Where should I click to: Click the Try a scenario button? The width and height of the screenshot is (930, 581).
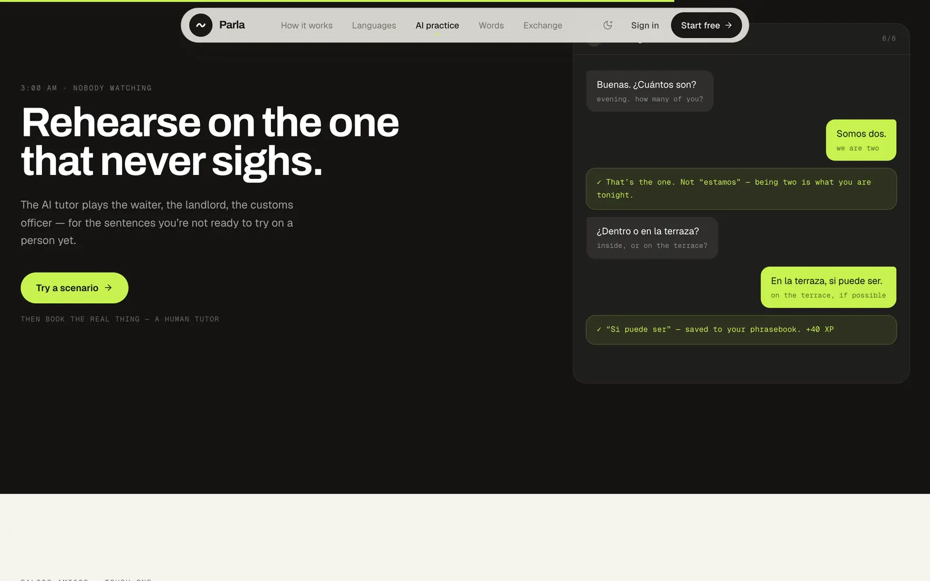[74, 288]
